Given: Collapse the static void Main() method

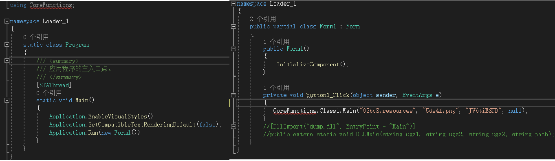Looking at the screenshot, I should (7, 100).
